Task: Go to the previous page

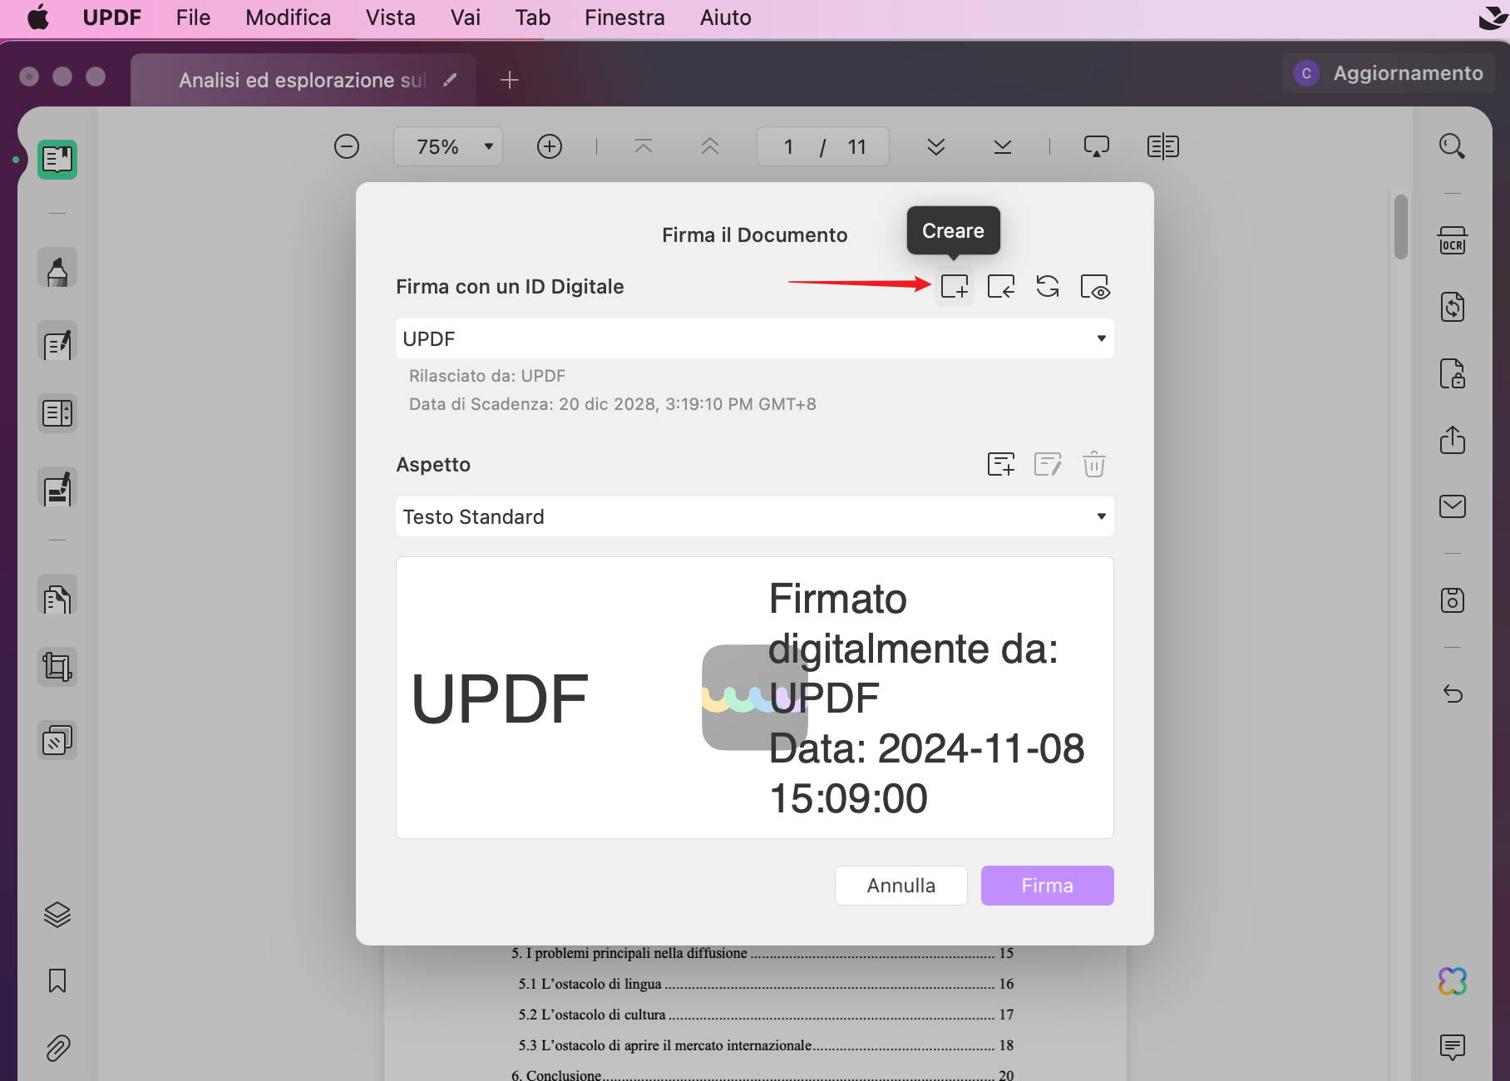Action: click(710, 147)
